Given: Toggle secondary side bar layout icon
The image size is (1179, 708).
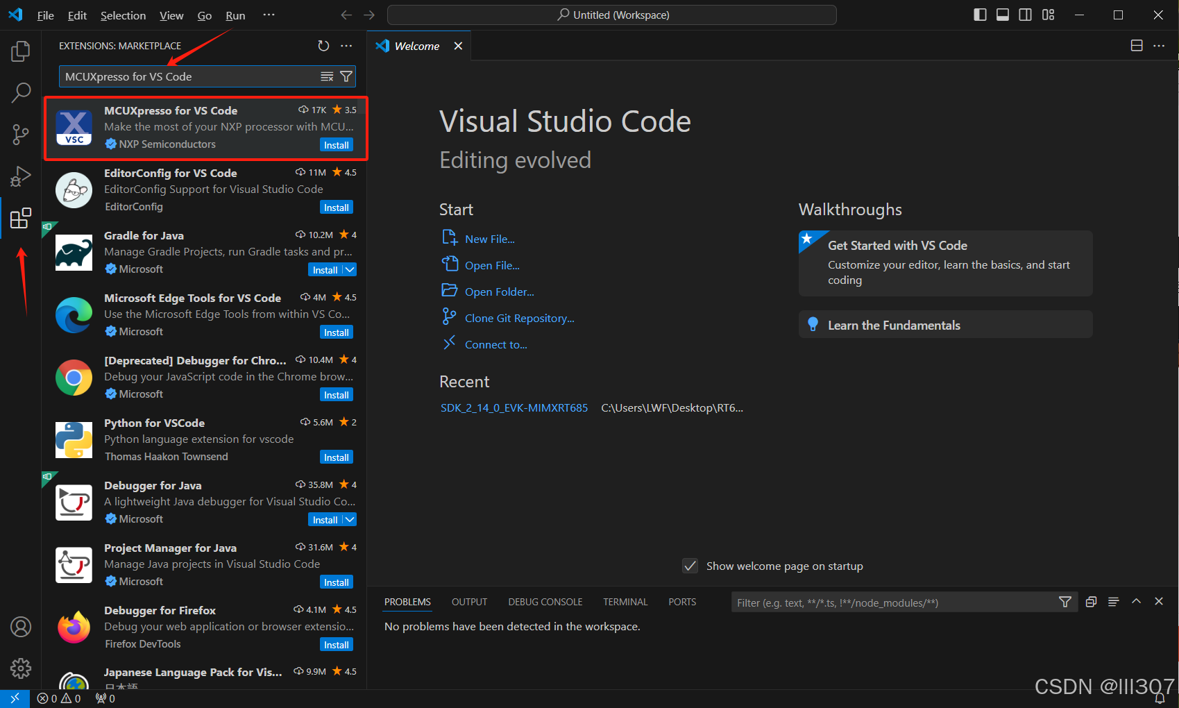Looking at the screenshot, I should click(1025, 15).
